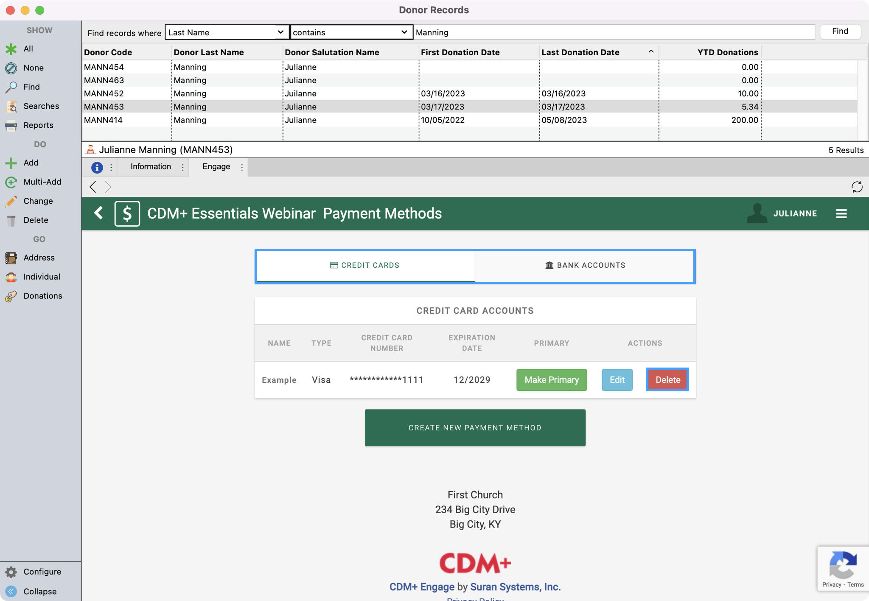Open the Configure gear icon
The image size is (869, 601).
click(x=11, y=572)
